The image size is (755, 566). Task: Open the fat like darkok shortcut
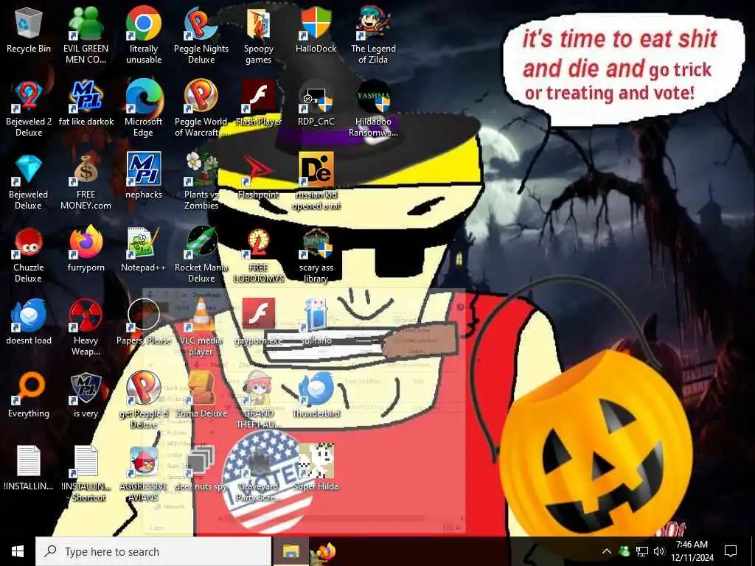86,103
